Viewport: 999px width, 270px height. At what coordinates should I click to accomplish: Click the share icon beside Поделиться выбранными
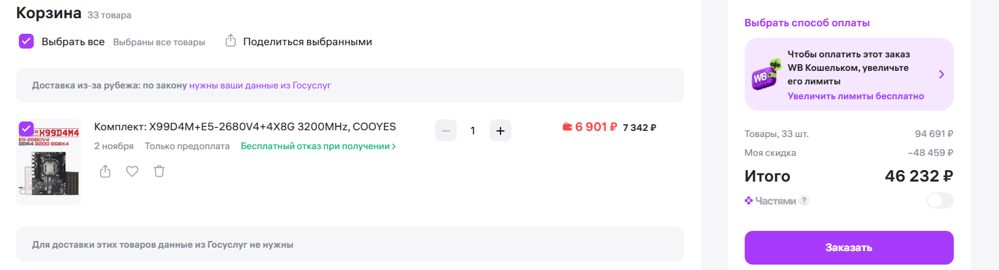231,41
